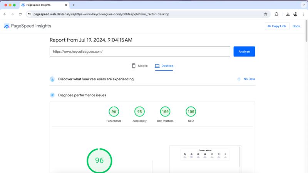Bookmark this page with star icon
Screen dimensions: 308x173
pos(266,14)
